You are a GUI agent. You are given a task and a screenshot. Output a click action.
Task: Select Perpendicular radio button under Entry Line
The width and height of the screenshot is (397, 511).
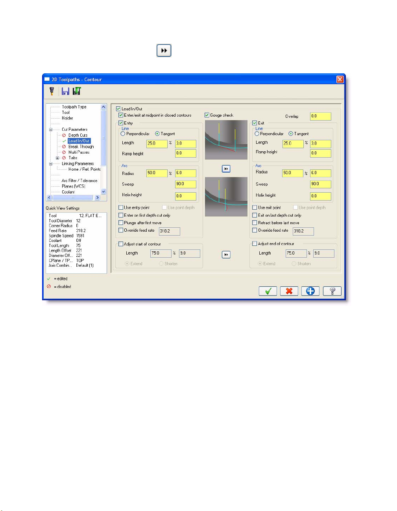tap(123, 134)
